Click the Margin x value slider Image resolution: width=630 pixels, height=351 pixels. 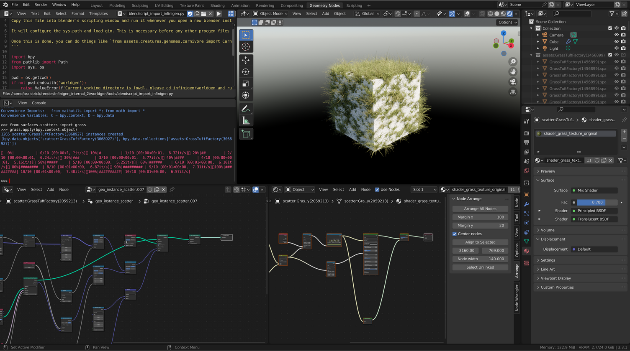point(480,217)
